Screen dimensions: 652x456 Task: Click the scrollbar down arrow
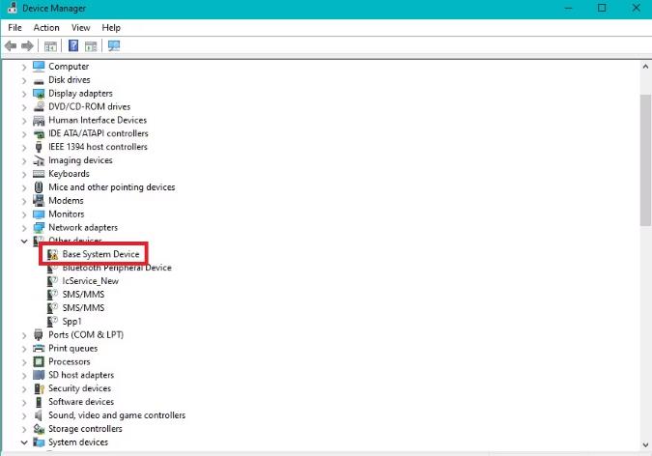(x=645, y=444)
